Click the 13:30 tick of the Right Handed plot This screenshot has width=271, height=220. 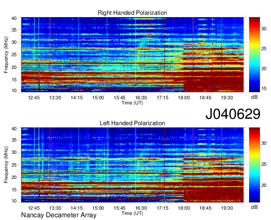coord(55,98)
